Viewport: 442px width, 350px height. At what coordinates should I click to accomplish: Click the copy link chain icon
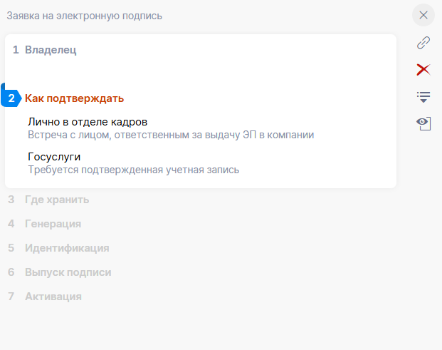coord(423,43)
